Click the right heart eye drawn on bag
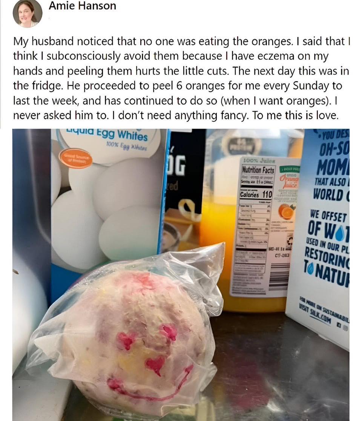 click(x=169, y=332)
